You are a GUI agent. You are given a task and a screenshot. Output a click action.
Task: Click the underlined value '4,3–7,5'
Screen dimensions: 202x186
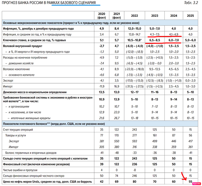(x=155, y=34)
